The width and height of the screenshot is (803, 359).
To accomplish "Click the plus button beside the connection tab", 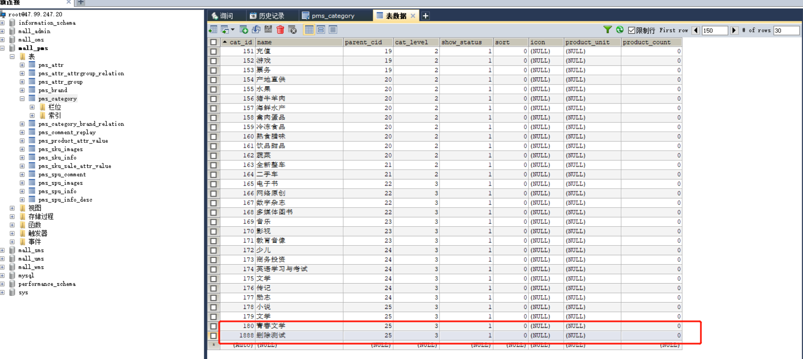I will click(x=81, y=3).
